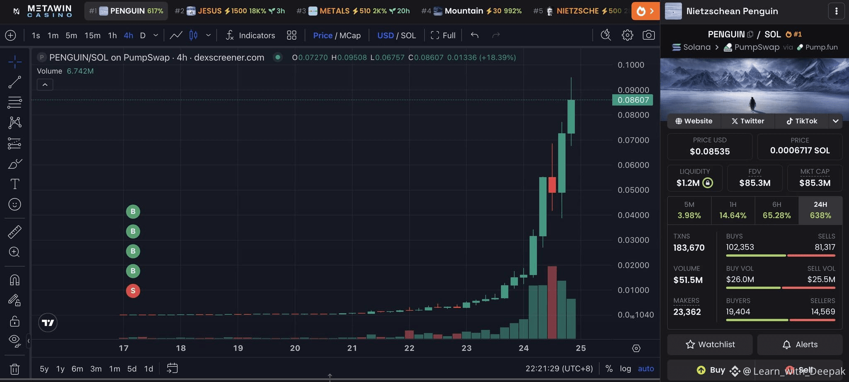This screenshot has height=382, width=849.
Task: Switch to 1h timeframe
Action: 112,36
